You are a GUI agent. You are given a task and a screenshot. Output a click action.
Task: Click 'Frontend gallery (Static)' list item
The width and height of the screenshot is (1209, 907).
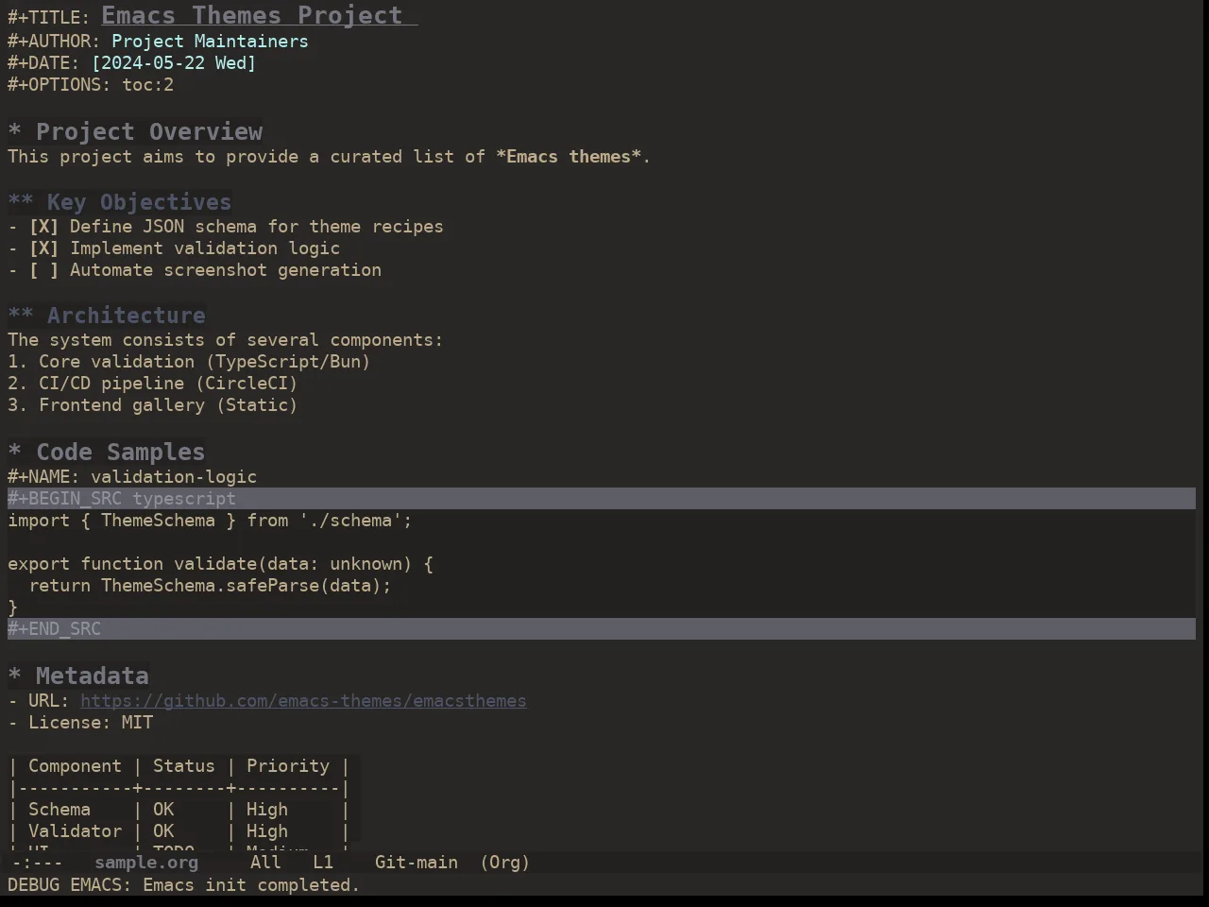coord(153,405)
